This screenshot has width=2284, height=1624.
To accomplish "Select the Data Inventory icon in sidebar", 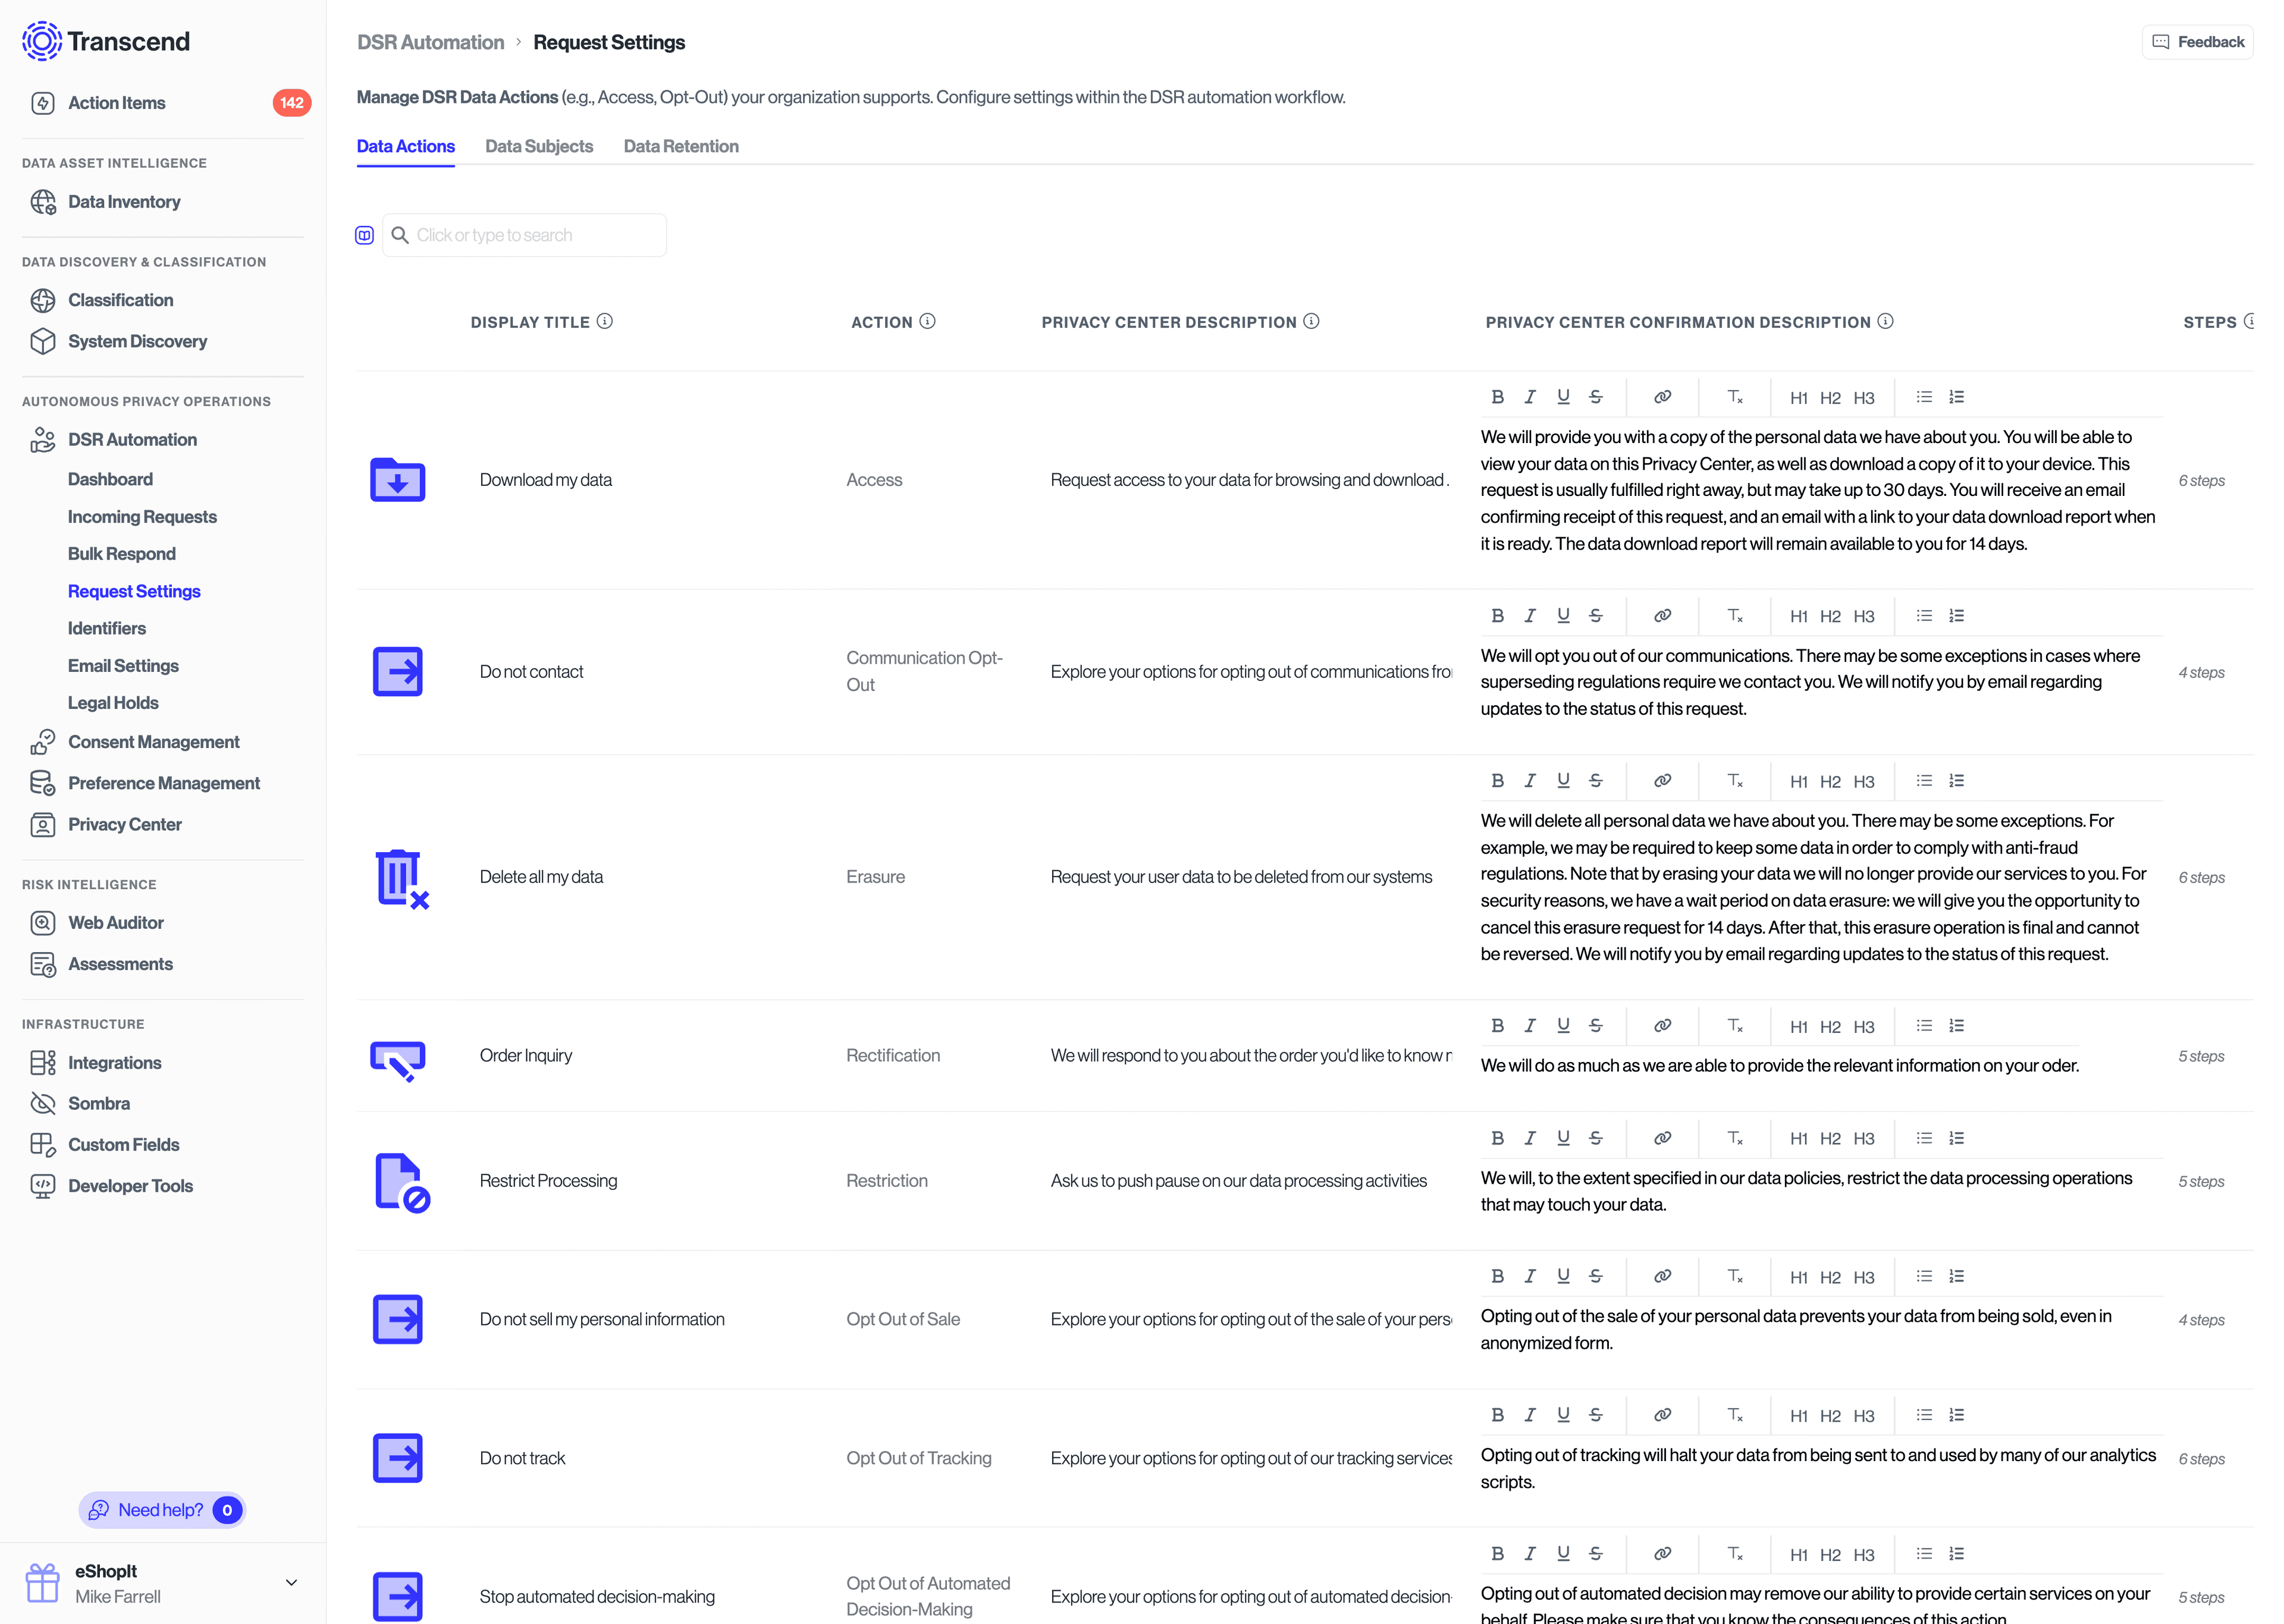I will (43, 201).
